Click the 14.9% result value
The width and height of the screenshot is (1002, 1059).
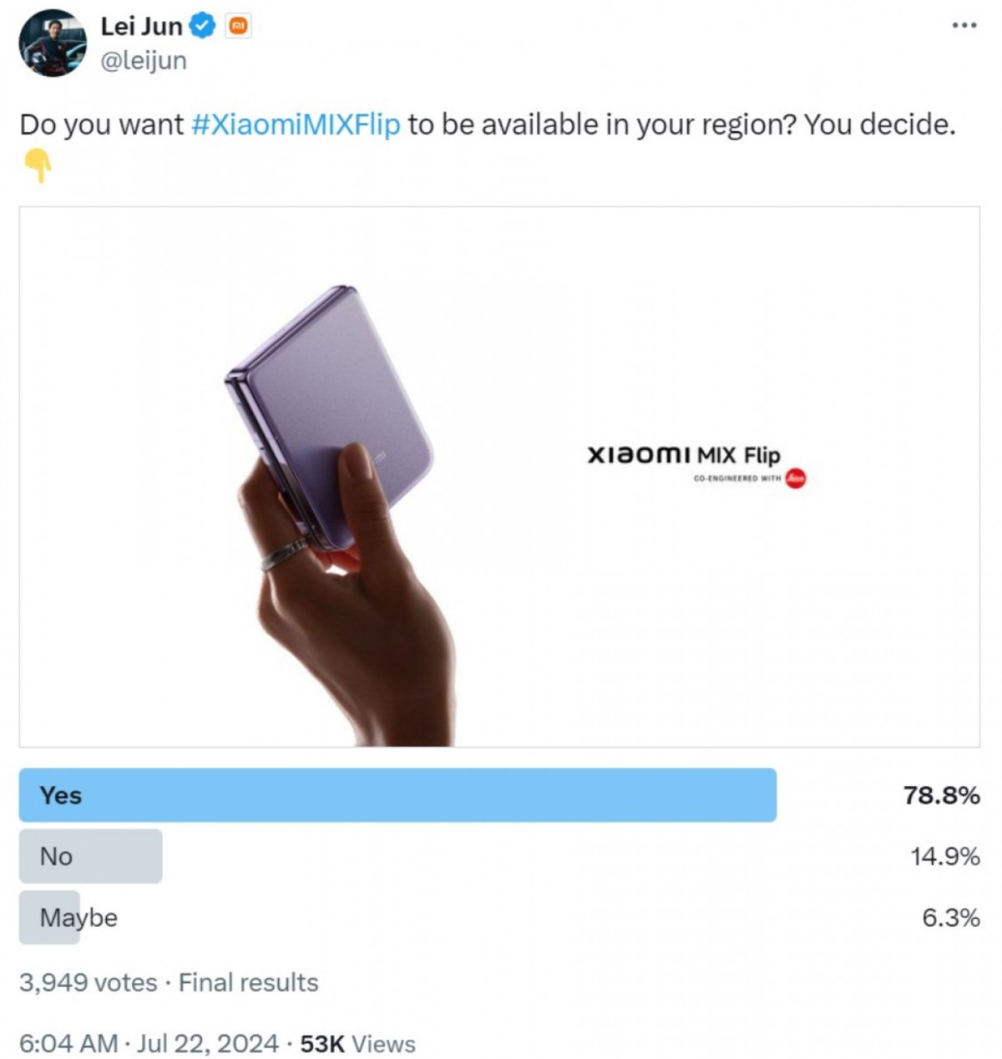(944, 856)
